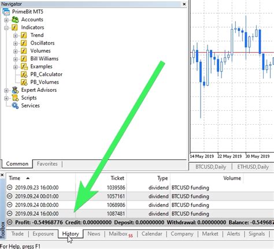Switch to the Common tab in Navigator
Viewport: 274px width, 249px height.
(x=17, y=163)
